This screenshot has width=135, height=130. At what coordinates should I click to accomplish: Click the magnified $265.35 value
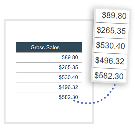(x=111, y=30)
